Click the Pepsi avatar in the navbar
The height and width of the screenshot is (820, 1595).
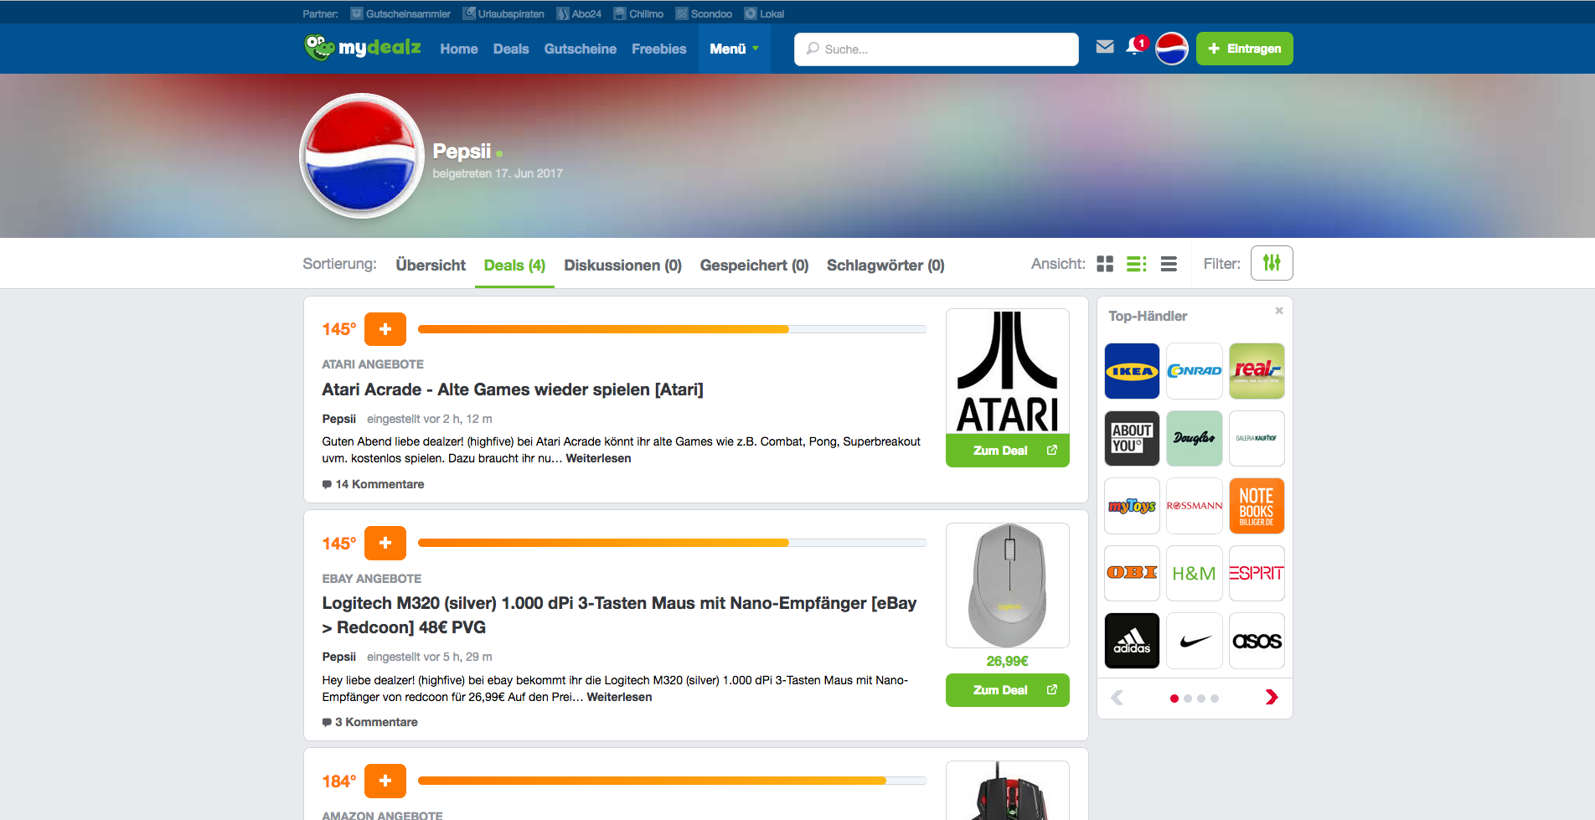point(1171,49)
